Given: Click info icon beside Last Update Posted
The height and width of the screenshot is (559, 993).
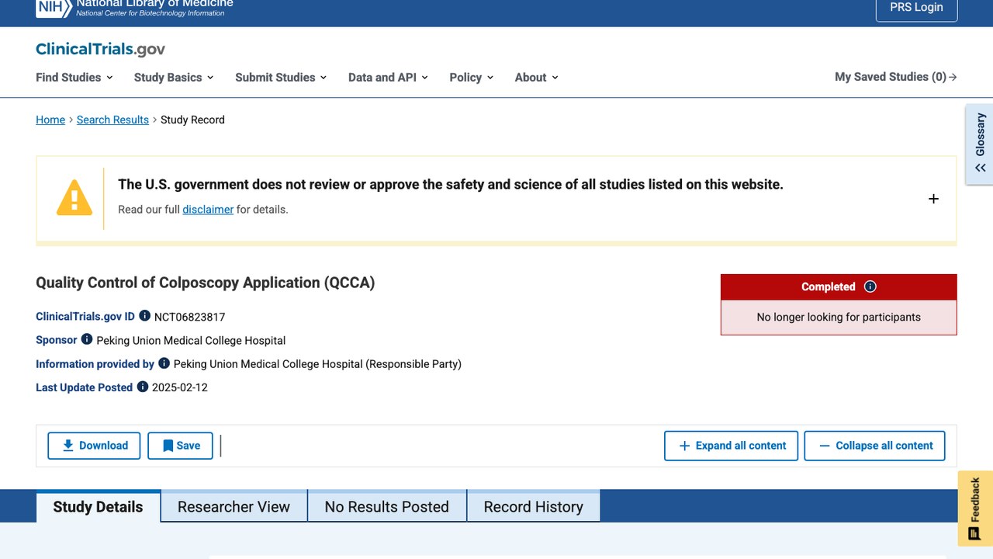Looking at the screenshot, I should click(143, 387).
